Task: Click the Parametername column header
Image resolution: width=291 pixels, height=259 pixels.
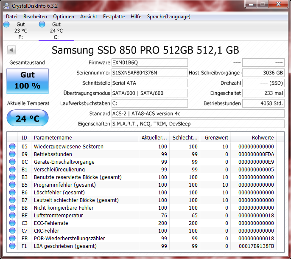Action: (x=85, y=138)
